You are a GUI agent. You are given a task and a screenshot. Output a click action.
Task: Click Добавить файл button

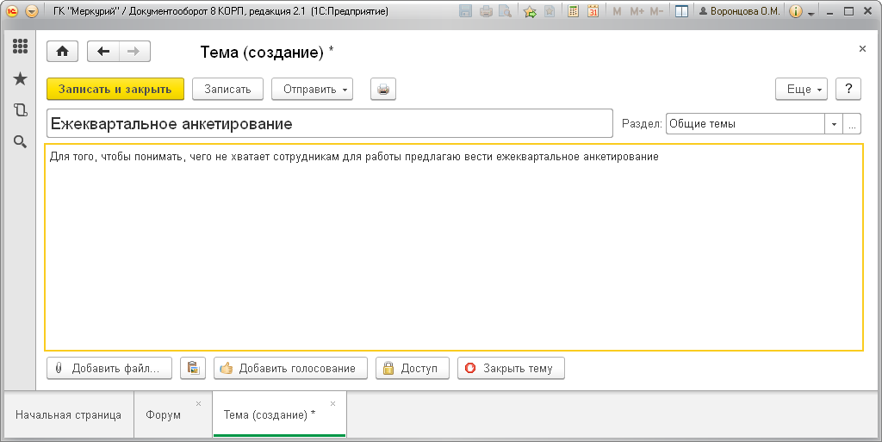[109, 369]
